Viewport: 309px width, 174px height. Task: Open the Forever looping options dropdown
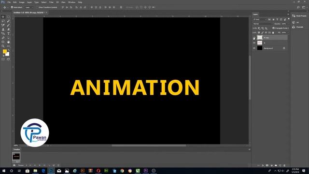23,165
